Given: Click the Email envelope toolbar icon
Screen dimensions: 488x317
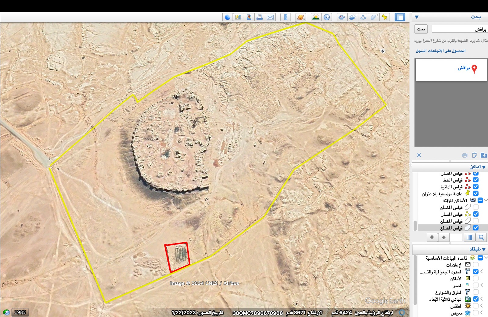Looking at the screenshot, I should coord(270,17).
